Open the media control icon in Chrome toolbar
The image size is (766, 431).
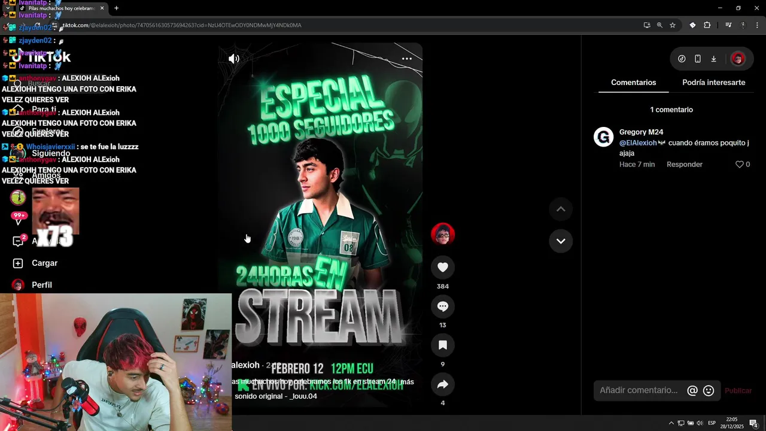pos(728,25)
